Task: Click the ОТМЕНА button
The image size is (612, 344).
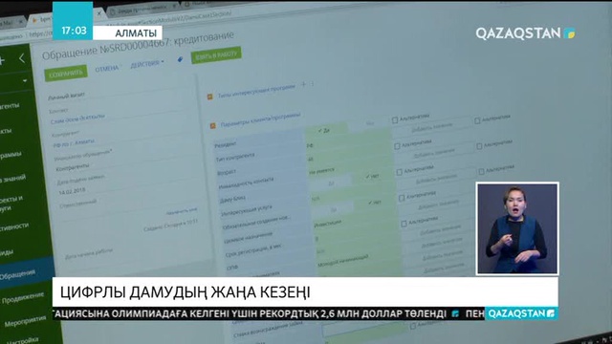Action: (x=107, y=69)
